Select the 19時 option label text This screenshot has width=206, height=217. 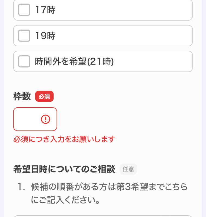[x=45, y=36]
